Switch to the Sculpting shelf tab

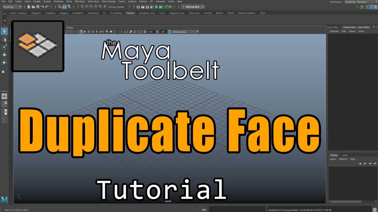point(50,13)
